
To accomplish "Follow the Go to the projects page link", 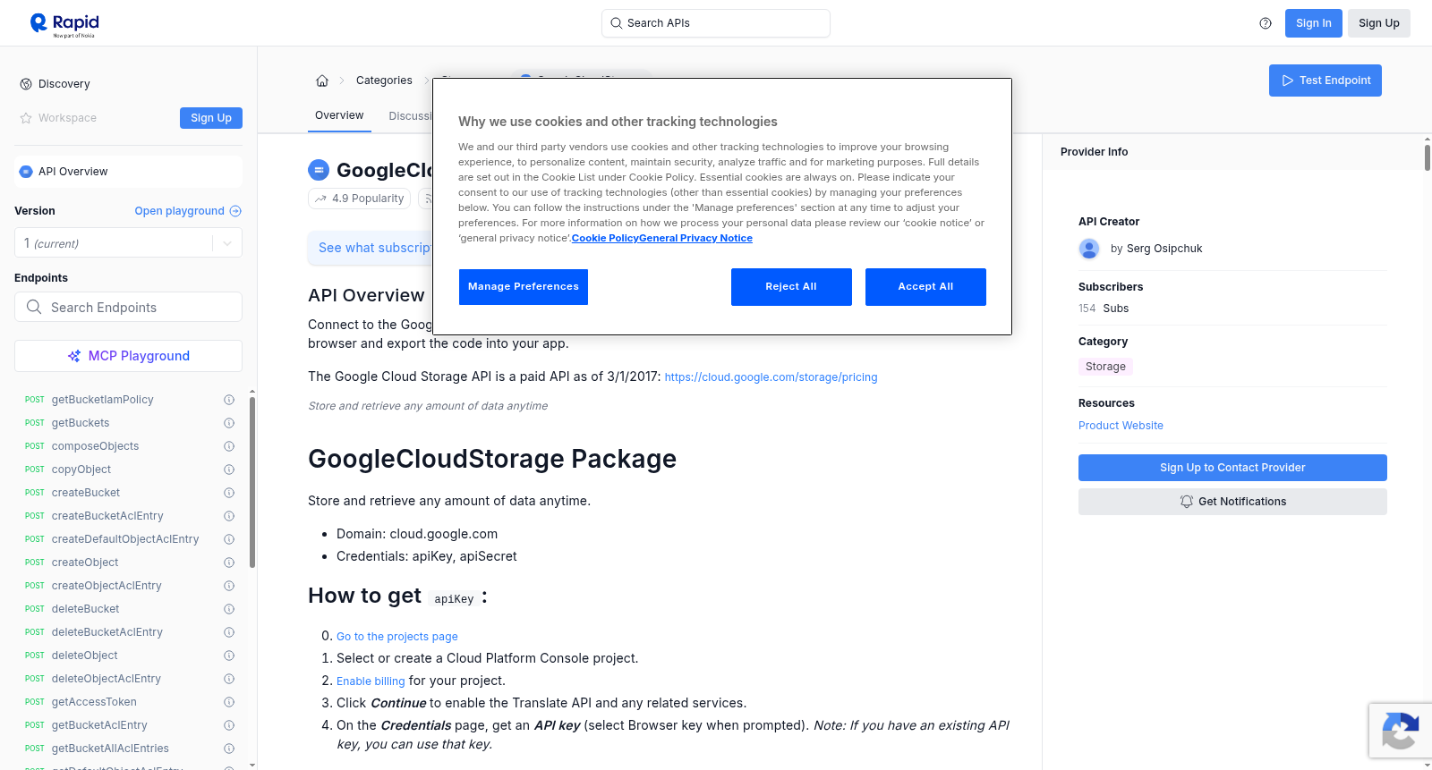I will point(397,637).
